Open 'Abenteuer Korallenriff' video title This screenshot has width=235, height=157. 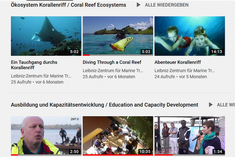pos(178,62)
